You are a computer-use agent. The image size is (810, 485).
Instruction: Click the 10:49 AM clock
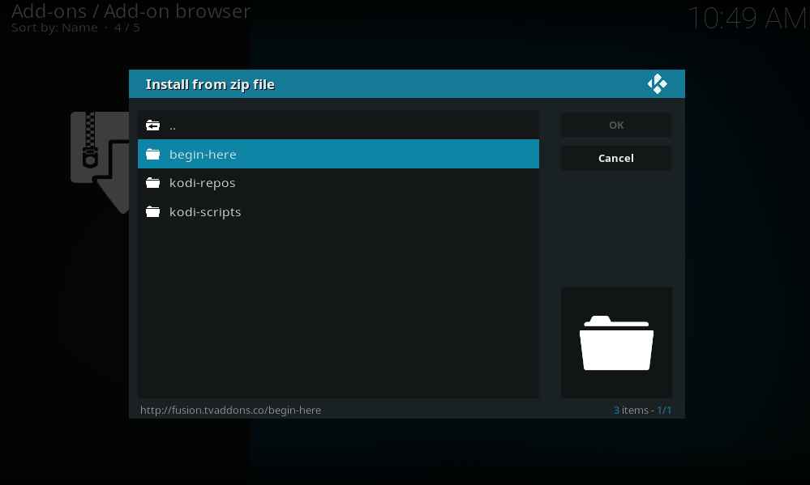[x=748, y=18]
